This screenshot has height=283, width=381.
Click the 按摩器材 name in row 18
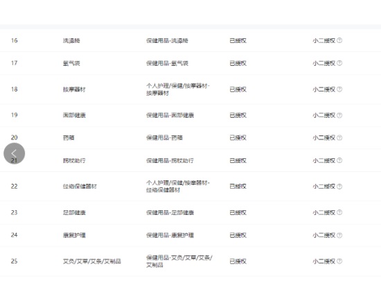click(x=74, y=89)
